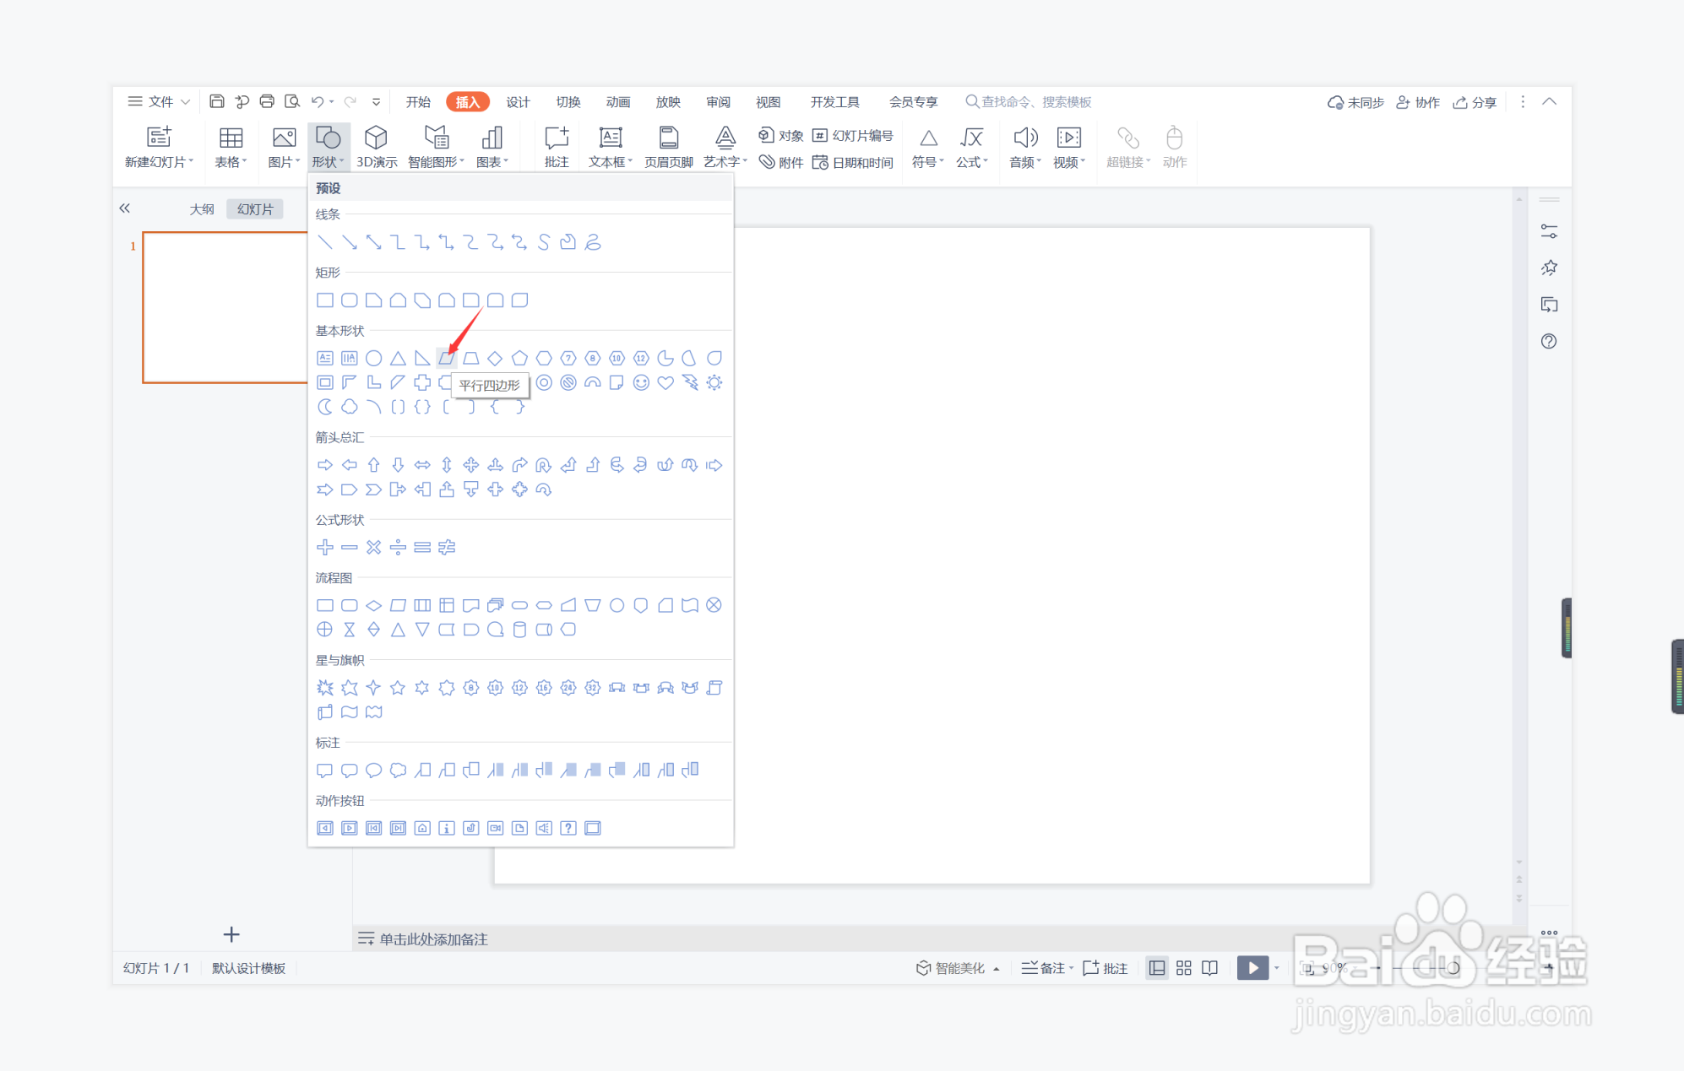
Task: Open the 动画 animation tab
Action: pyautogui.click(x=617, y=101)
